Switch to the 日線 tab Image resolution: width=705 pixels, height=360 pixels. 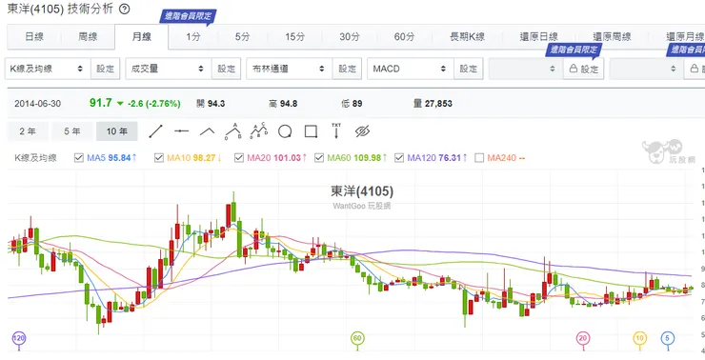[x=34, y=37]
